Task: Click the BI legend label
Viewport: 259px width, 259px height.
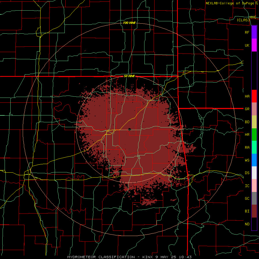Action: point(247,211)
